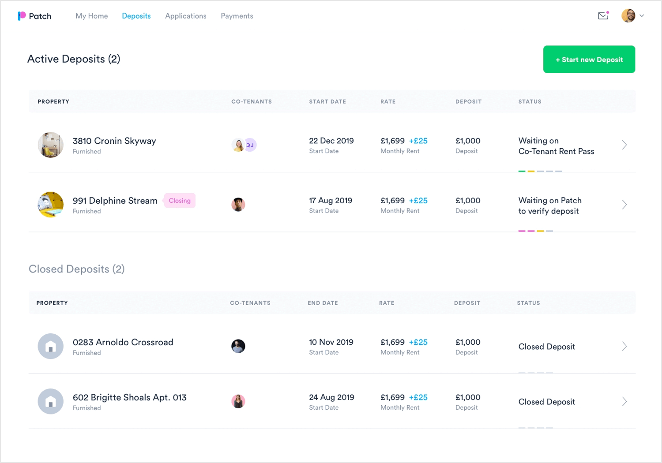This screenshot has height=463, width=662.
Task: Select the QJ co-tenant initials badge
Action: point(250,145)
